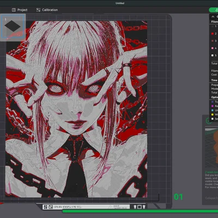Click the Calibration tab icon
Screen dimensions: 218x218
38,10
